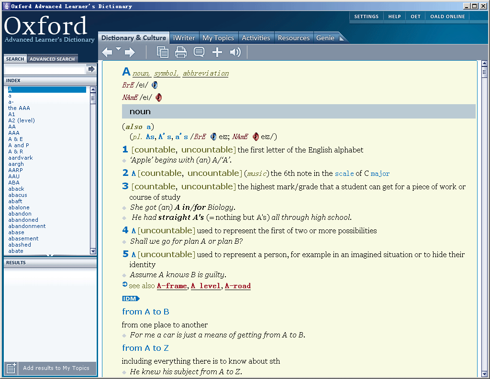Click inside the search input field
The image size is (490, 379).
point(45,69)
